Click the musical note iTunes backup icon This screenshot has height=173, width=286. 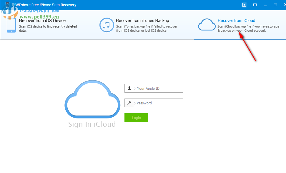107,25
